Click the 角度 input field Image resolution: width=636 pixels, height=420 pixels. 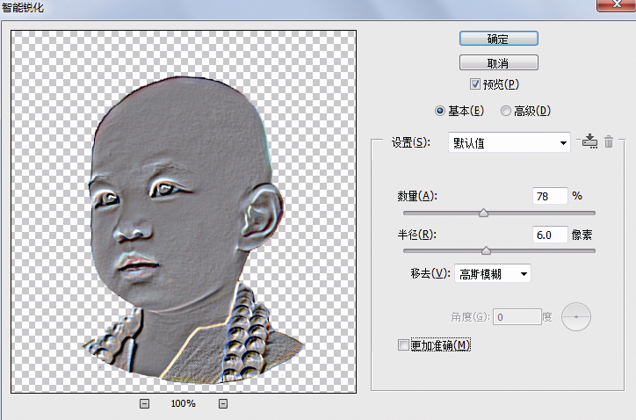[x=517, y=316]
